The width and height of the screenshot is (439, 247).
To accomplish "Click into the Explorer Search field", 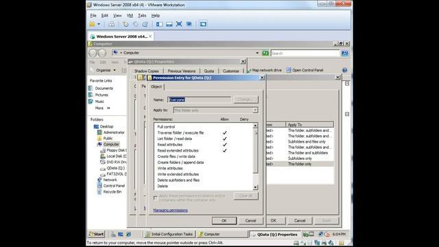I will (x=305, y=54).
